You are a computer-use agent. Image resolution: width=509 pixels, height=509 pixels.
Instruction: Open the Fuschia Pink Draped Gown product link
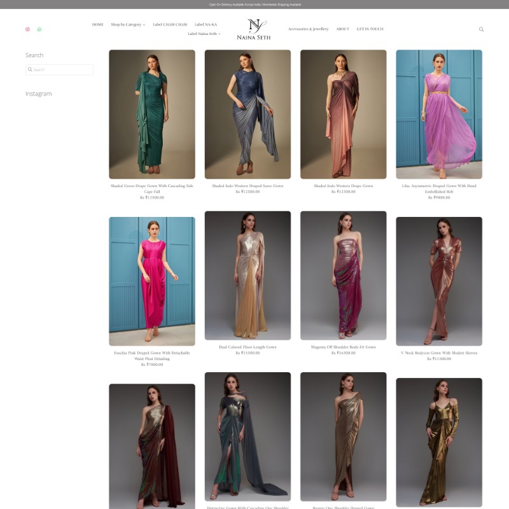coord(153,354)
